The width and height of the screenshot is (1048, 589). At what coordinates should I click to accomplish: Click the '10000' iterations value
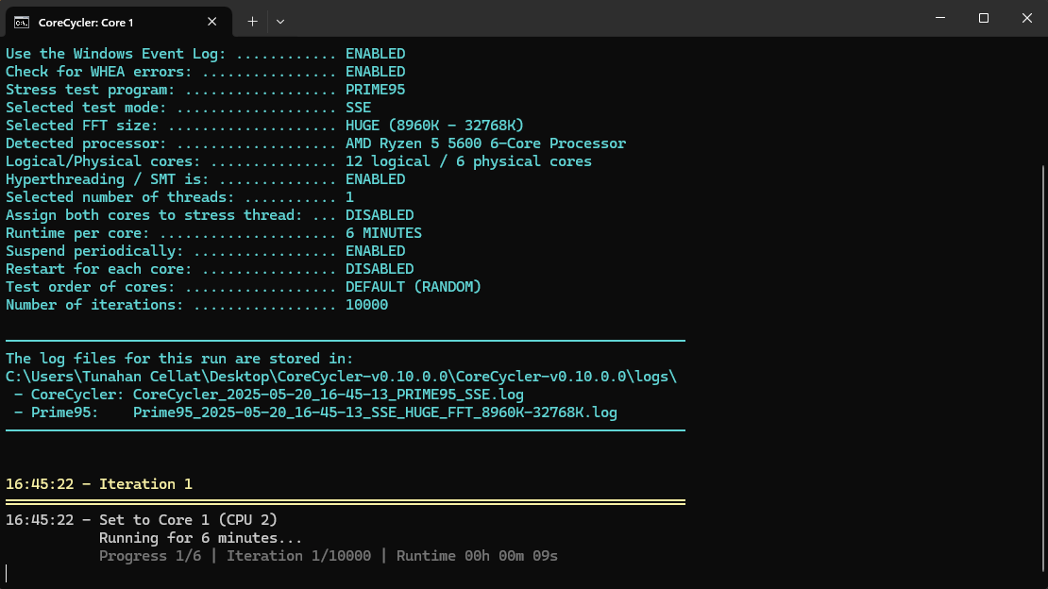(367, 305)
